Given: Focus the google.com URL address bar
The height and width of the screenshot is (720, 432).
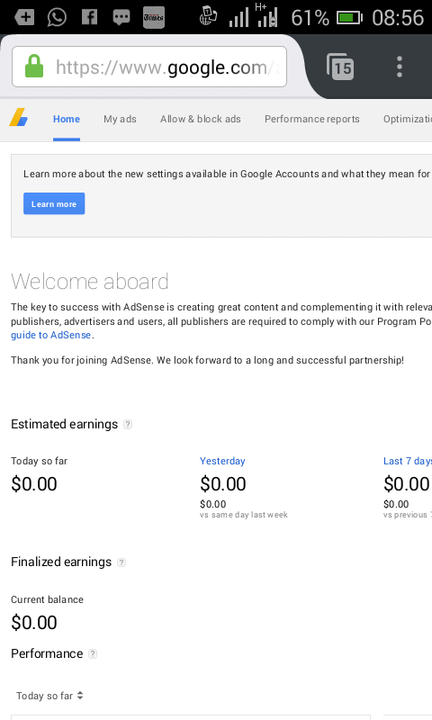Looking at the screenshot, I should click(149, 67).
